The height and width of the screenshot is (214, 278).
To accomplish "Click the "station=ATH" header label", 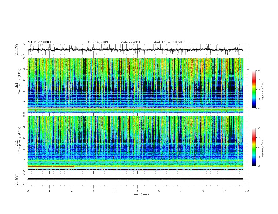I will coord(130,42).
